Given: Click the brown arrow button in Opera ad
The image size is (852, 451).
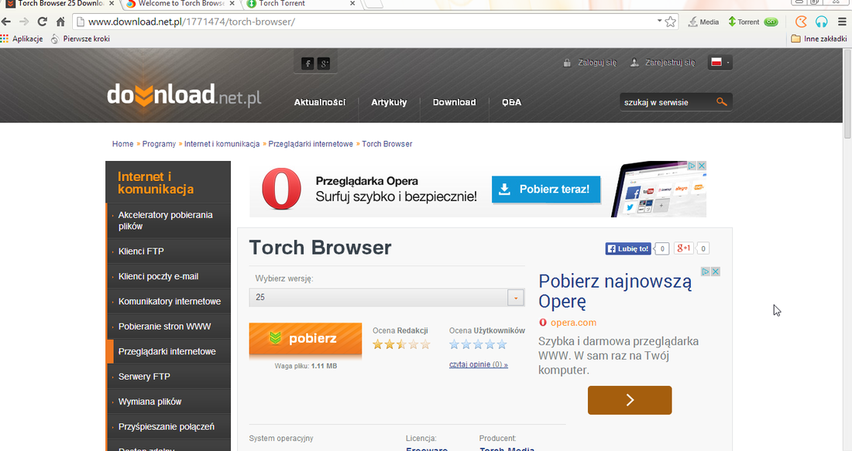Looking at the screenshot, I should click(x=630, y=400).
